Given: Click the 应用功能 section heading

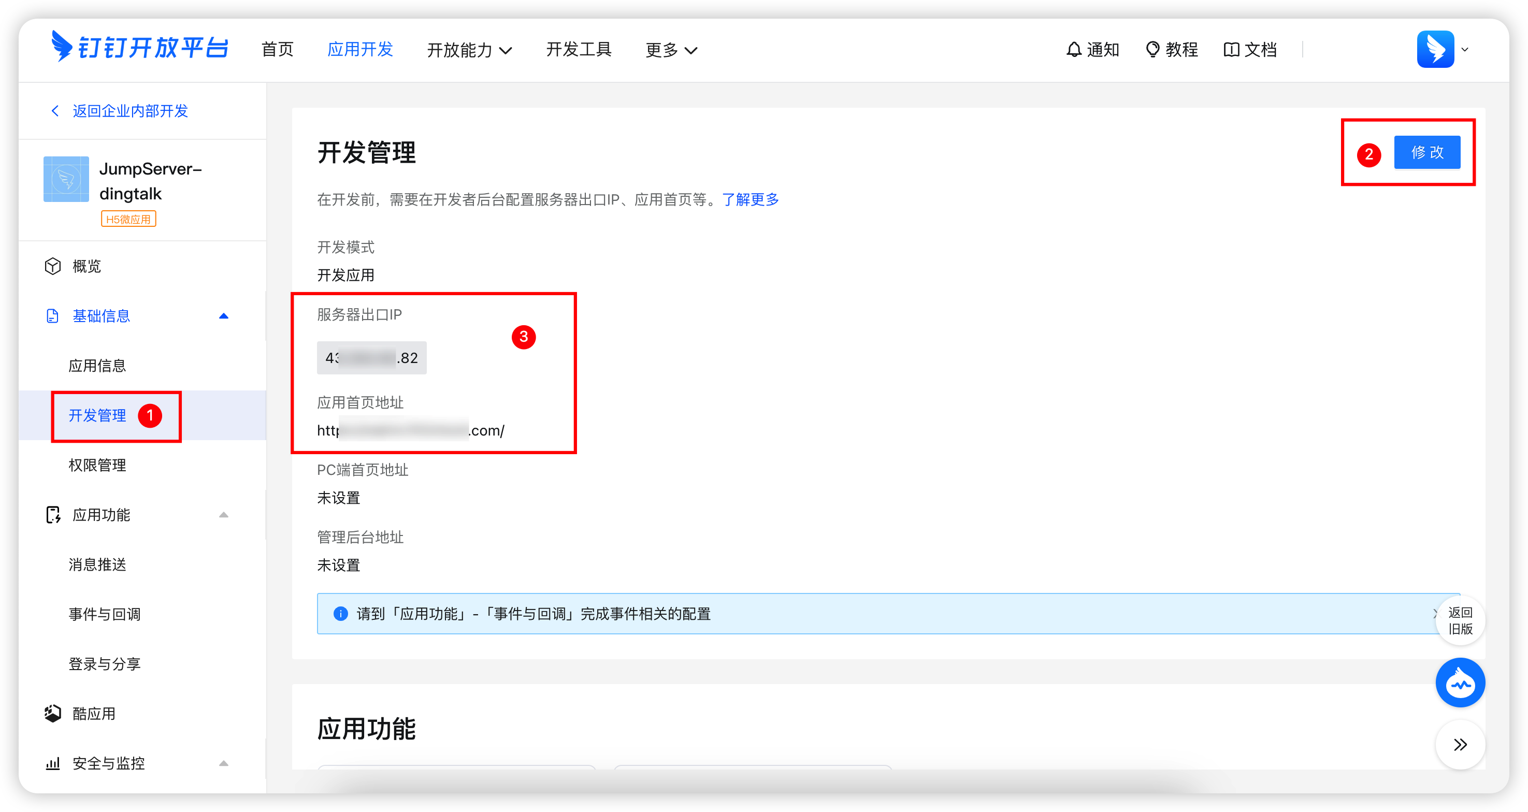Looking at the screenshot, I should [367, 729].
